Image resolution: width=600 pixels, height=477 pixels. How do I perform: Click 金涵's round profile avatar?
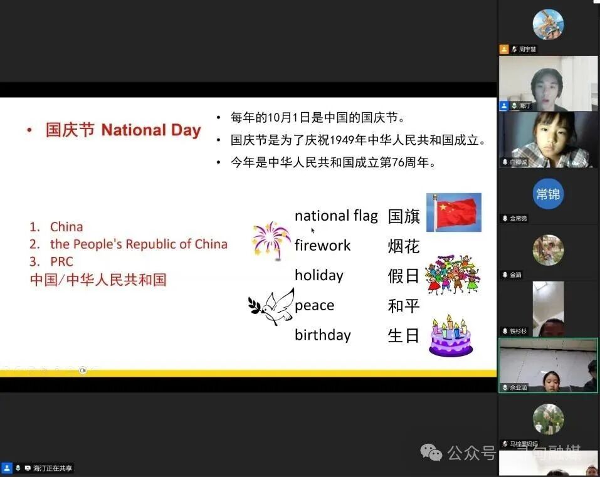[548, 250]
